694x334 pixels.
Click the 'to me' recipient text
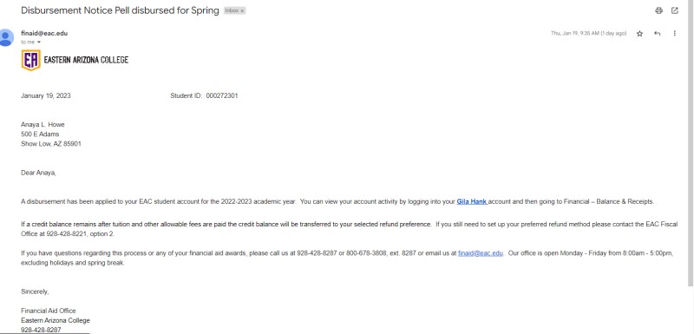[28, 42]
